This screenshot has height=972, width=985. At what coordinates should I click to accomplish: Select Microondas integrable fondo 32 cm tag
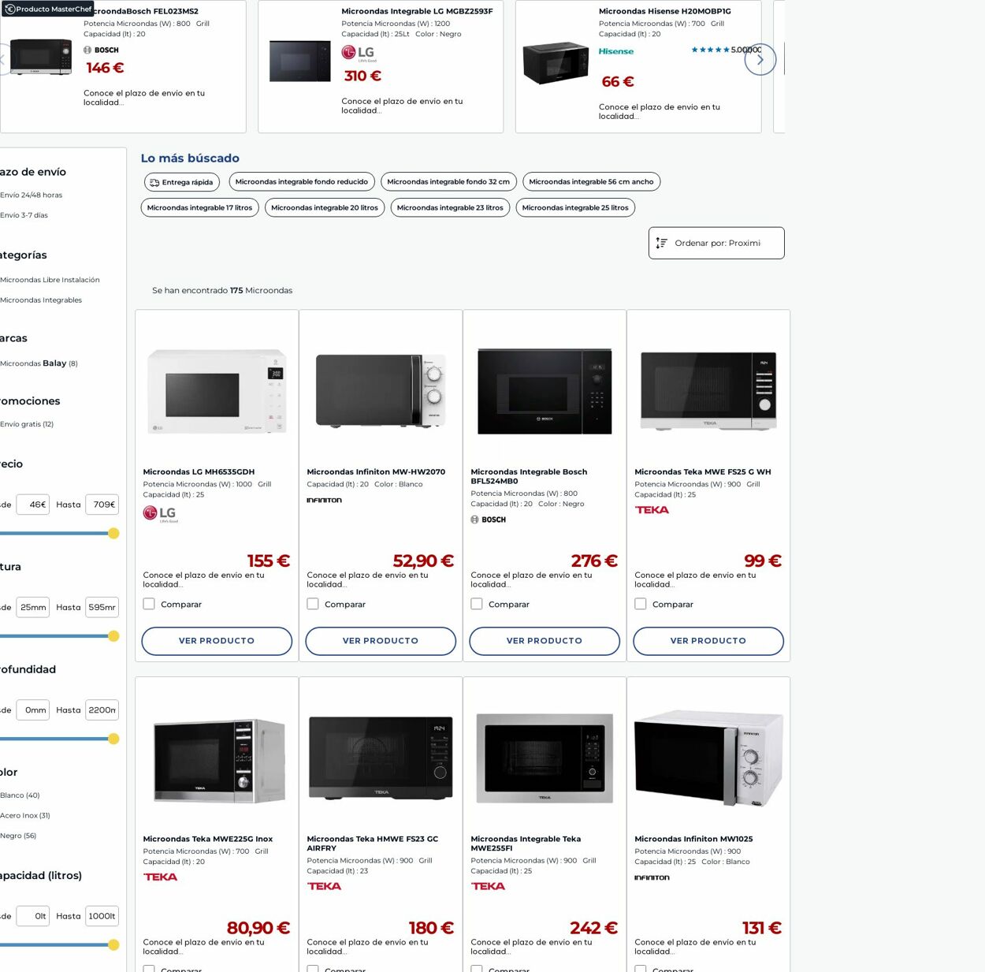[x=448, y=182]
